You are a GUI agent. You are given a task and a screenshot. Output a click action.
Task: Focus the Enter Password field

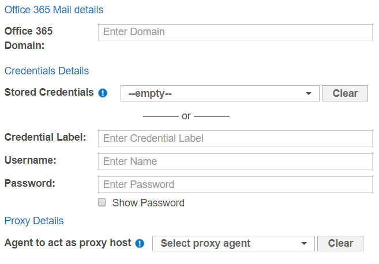(235, 184)
